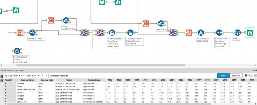
Task: Select the Browse tool in left container
Action: tap(16, 10)
